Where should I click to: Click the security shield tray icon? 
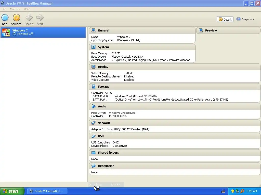(x=233, y=191)
